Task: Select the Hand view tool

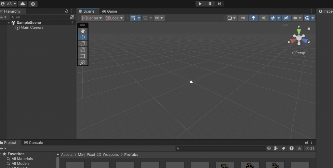Action: (x=83, y=31)
